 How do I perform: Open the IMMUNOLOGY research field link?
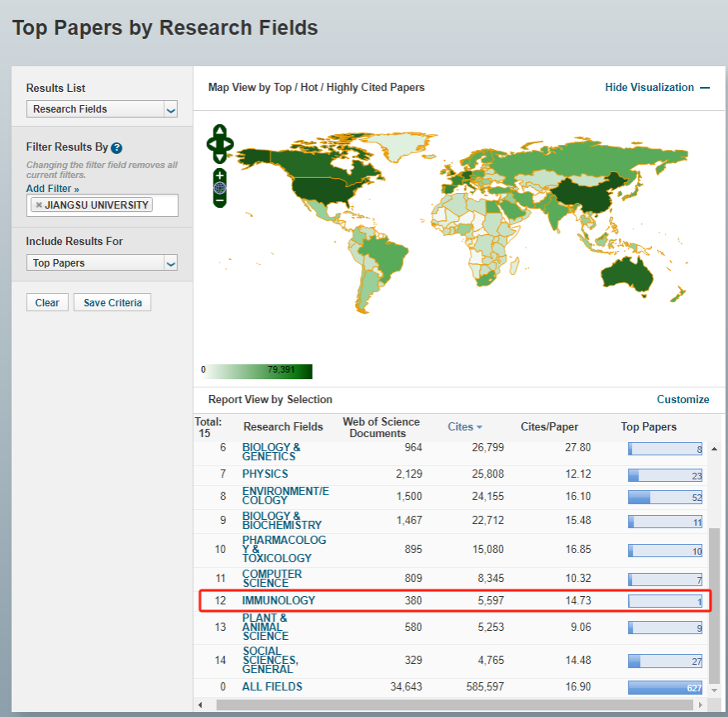278,600
